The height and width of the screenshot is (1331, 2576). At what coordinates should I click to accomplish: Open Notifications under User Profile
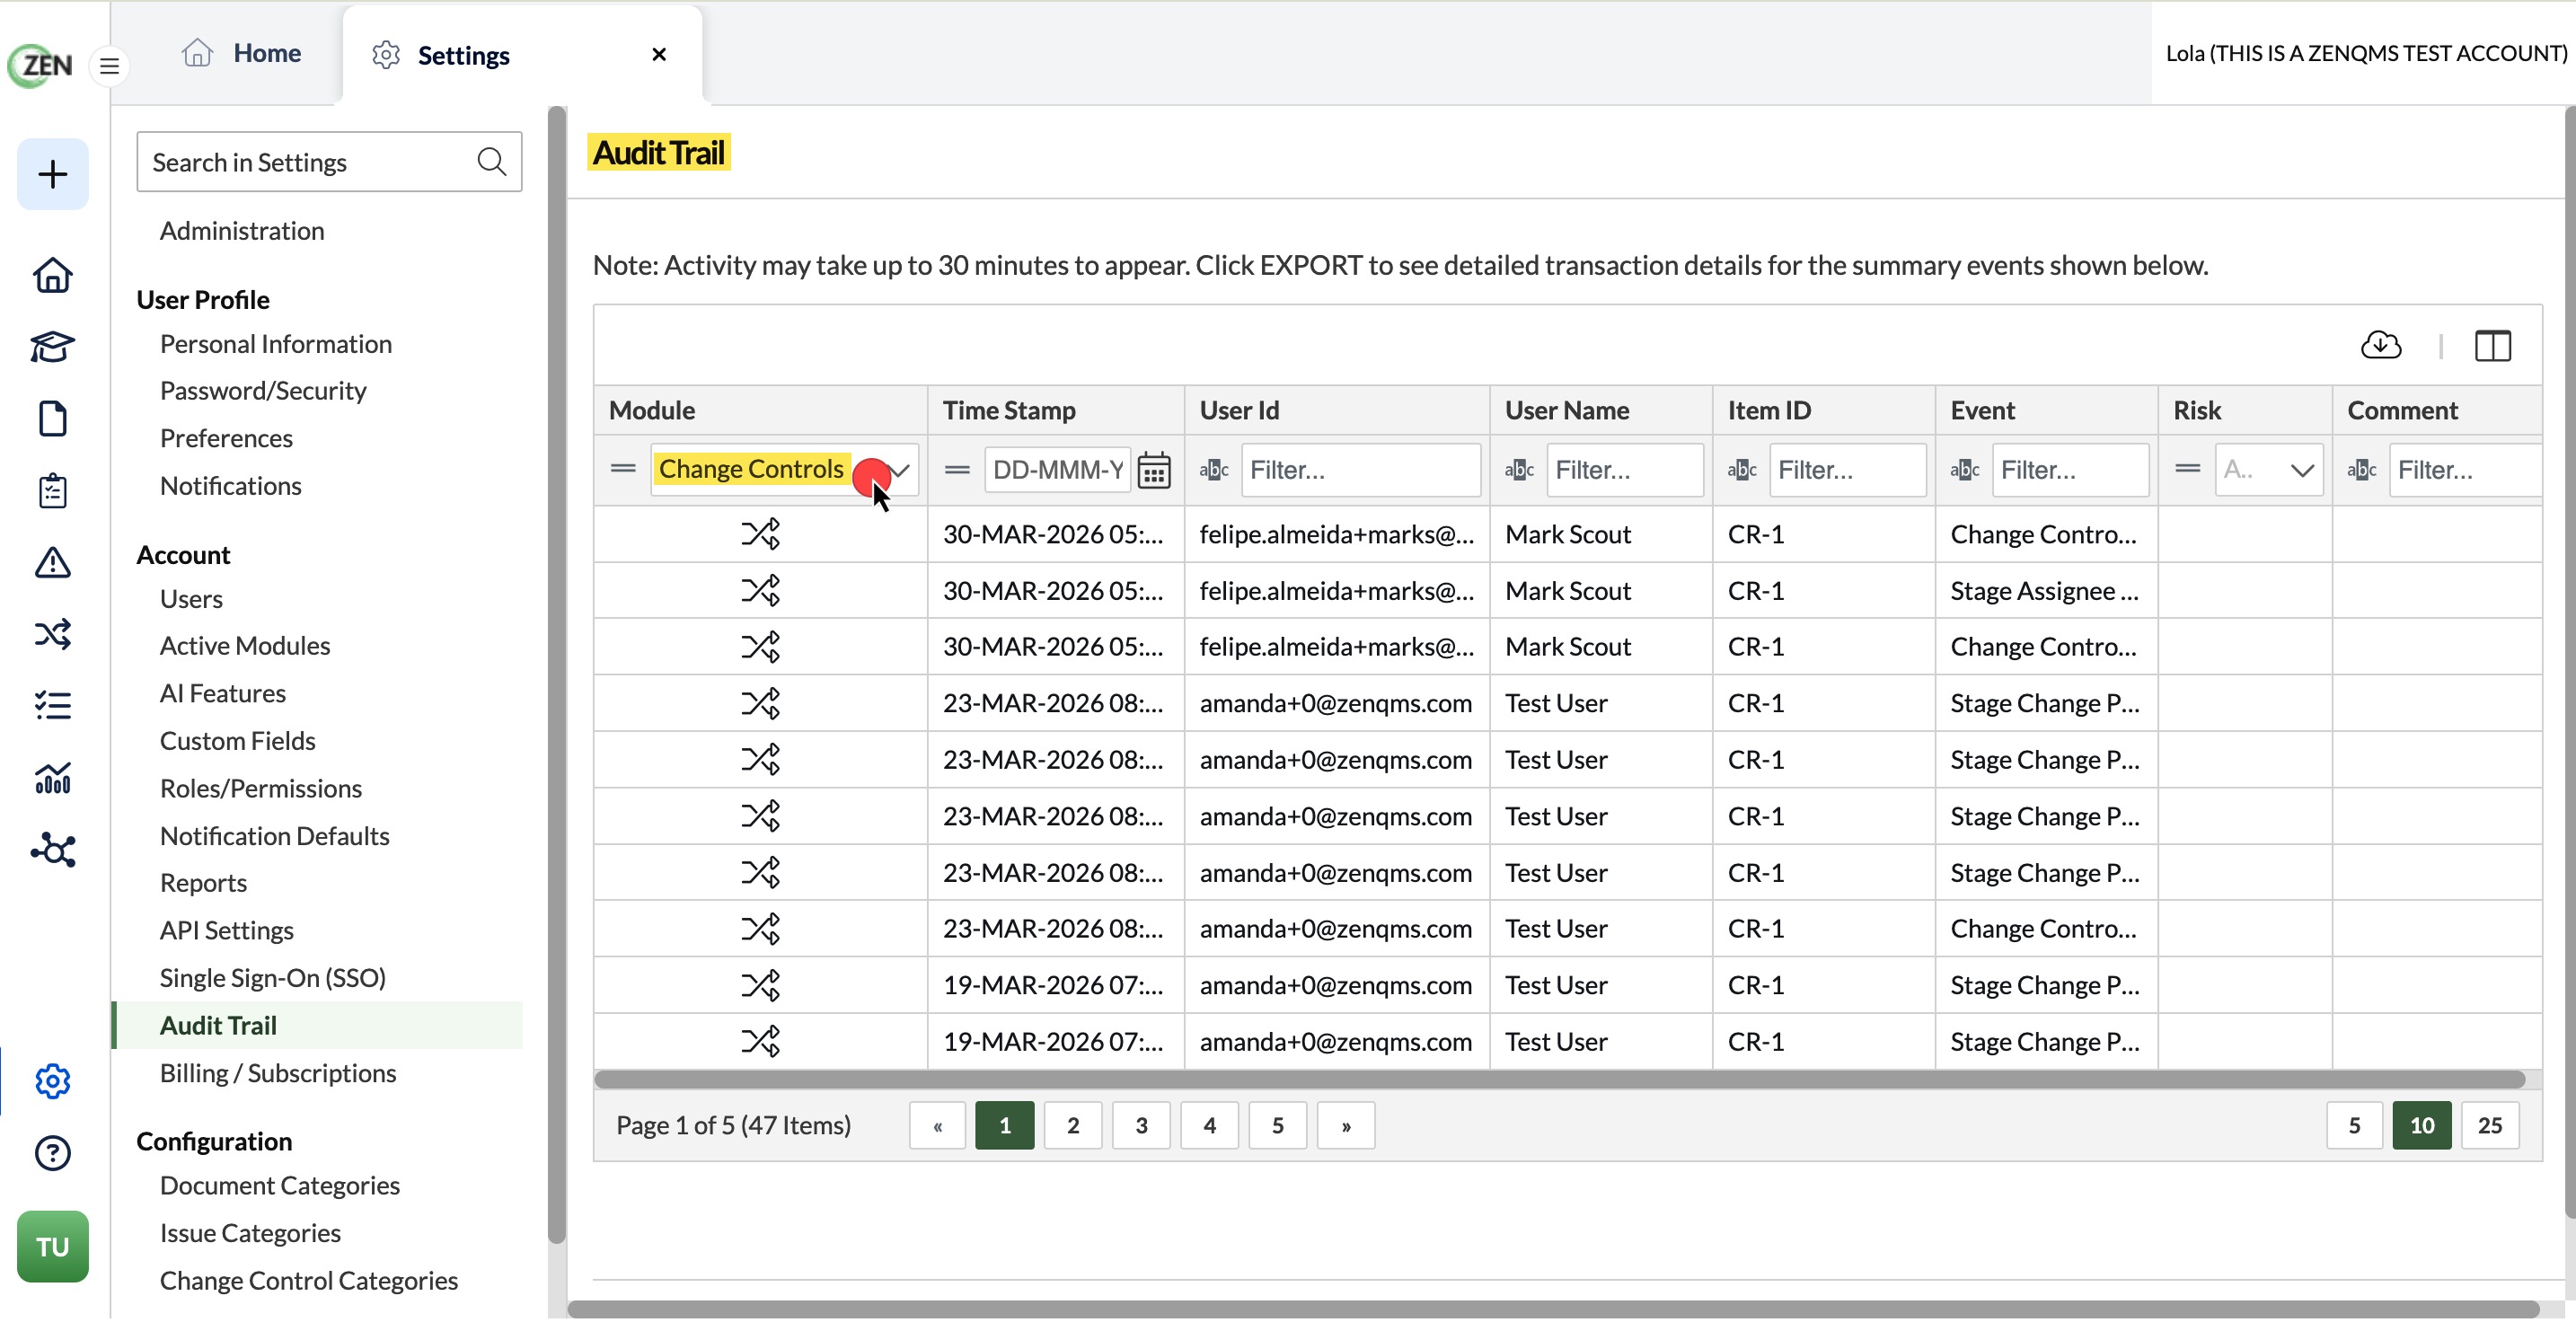[231, 488]
